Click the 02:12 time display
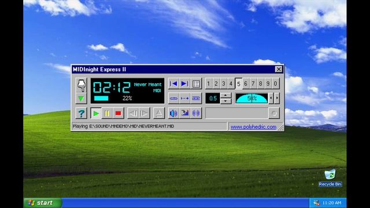The height and width of the screenshot is (208, 370). (x=112, y=87)
